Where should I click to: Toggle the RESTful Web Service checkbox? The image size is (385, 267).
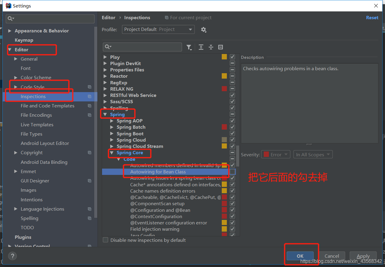[232, 95]
